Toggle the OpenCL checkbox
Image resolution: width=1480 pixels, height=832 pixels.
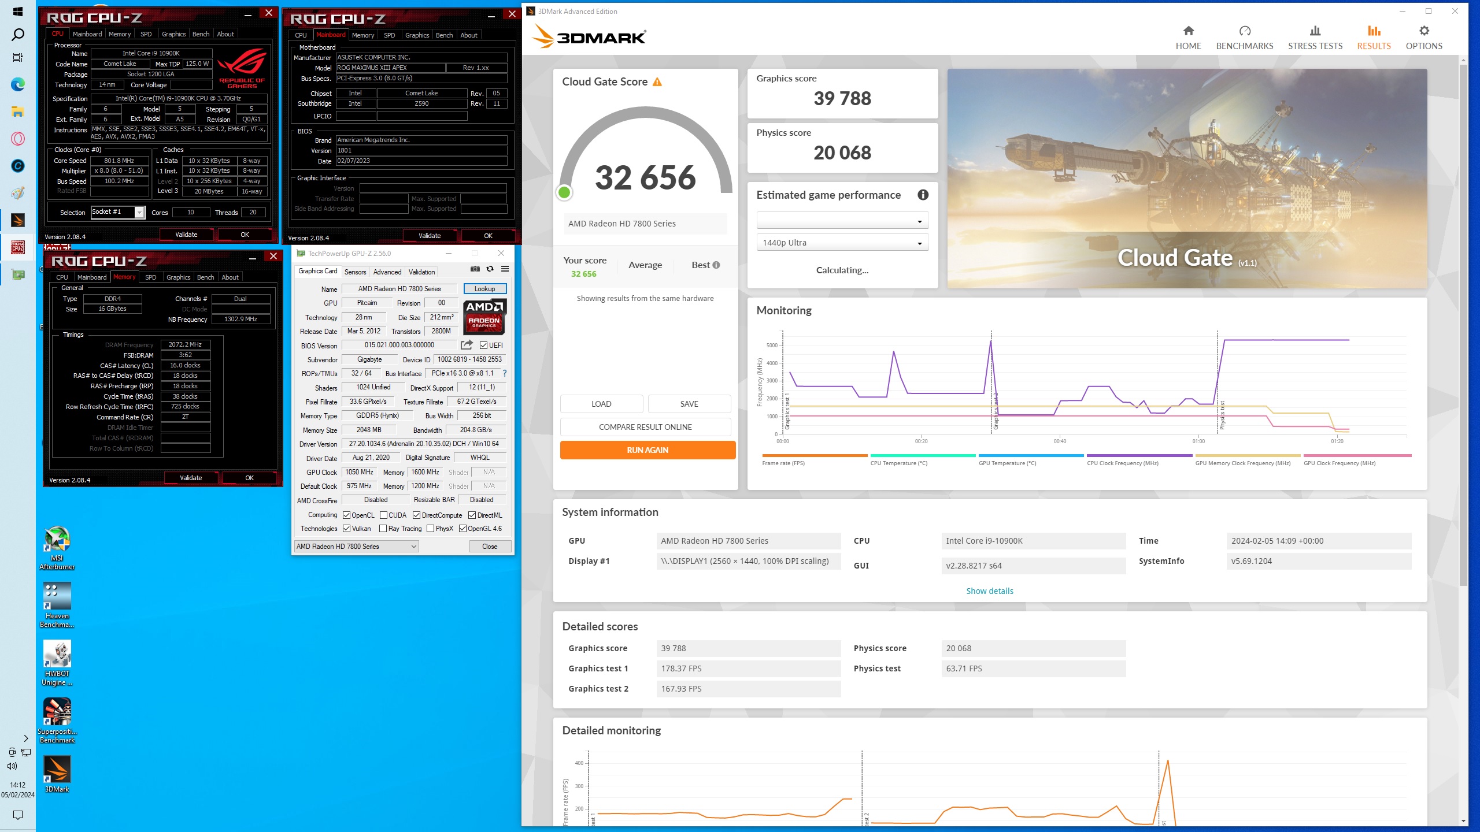pos(346,515)
